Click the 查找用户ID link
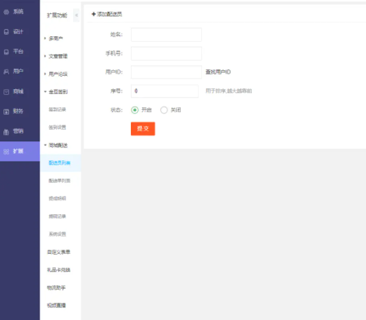This screenshot has width=366, height=320. click(218, 72)
